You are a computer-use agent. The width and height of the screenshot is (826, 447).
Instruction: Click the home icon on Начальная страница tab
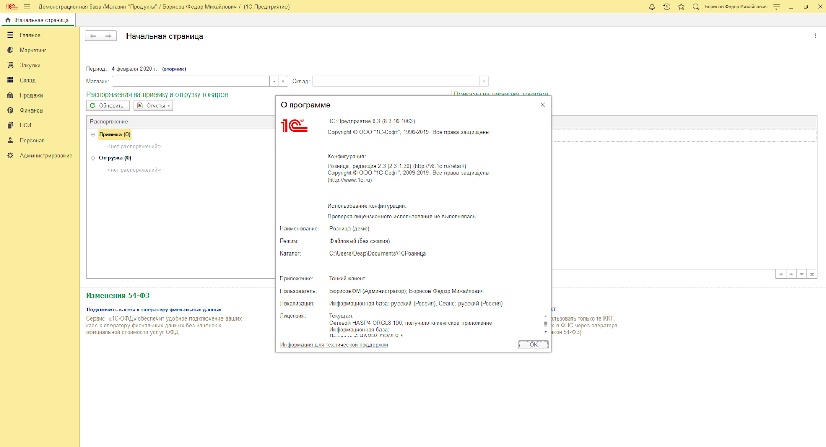(8, 20)
